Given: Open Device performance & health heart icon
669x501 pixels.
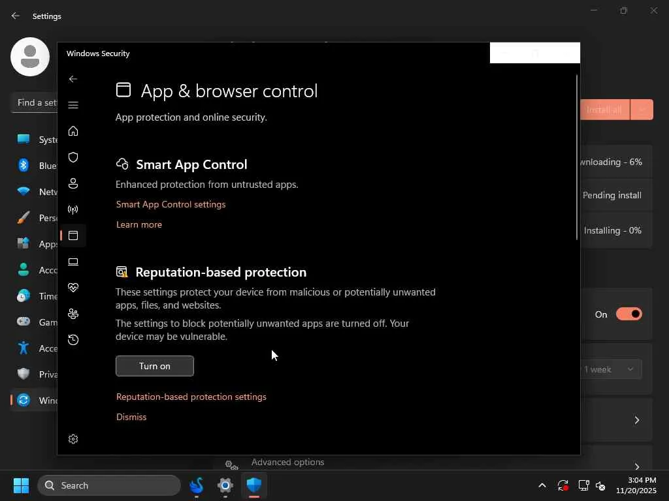Looking at the screenshot, I should pos(73,288).
